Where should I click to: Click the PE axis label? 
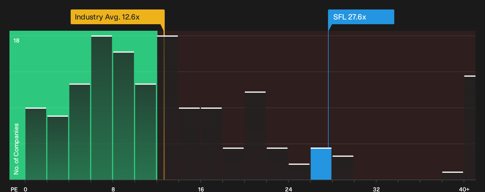coord(14,189)
